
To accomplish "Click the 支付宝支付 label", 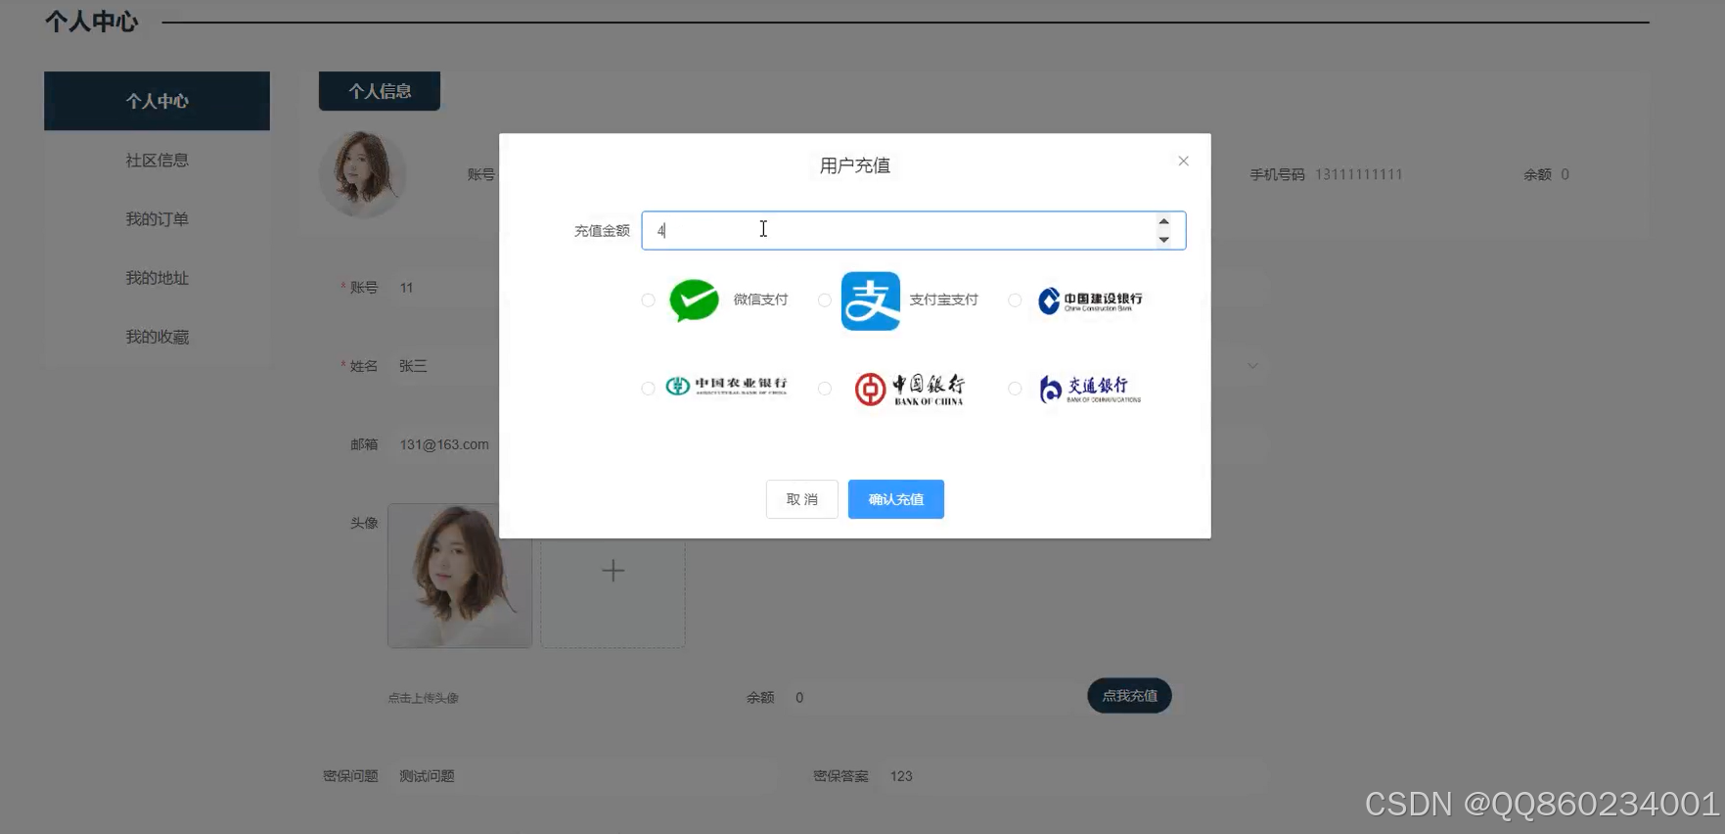I will point(943,300).
